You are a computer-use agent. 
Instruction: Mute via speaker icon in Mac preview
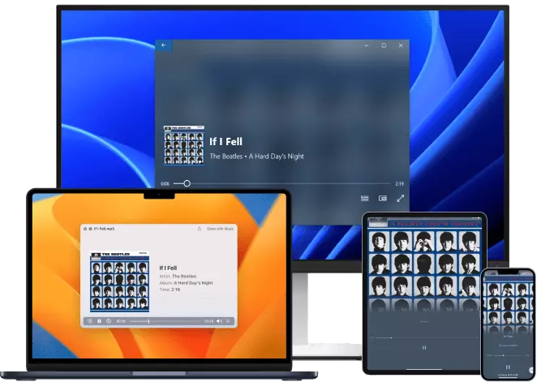point(220,321)
